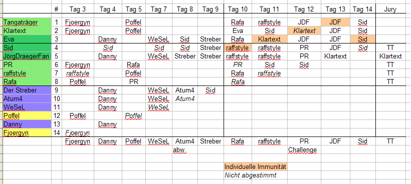Select the italic Klartext cell in Tag 12
The image size is (411, 184).
point(304,31)
